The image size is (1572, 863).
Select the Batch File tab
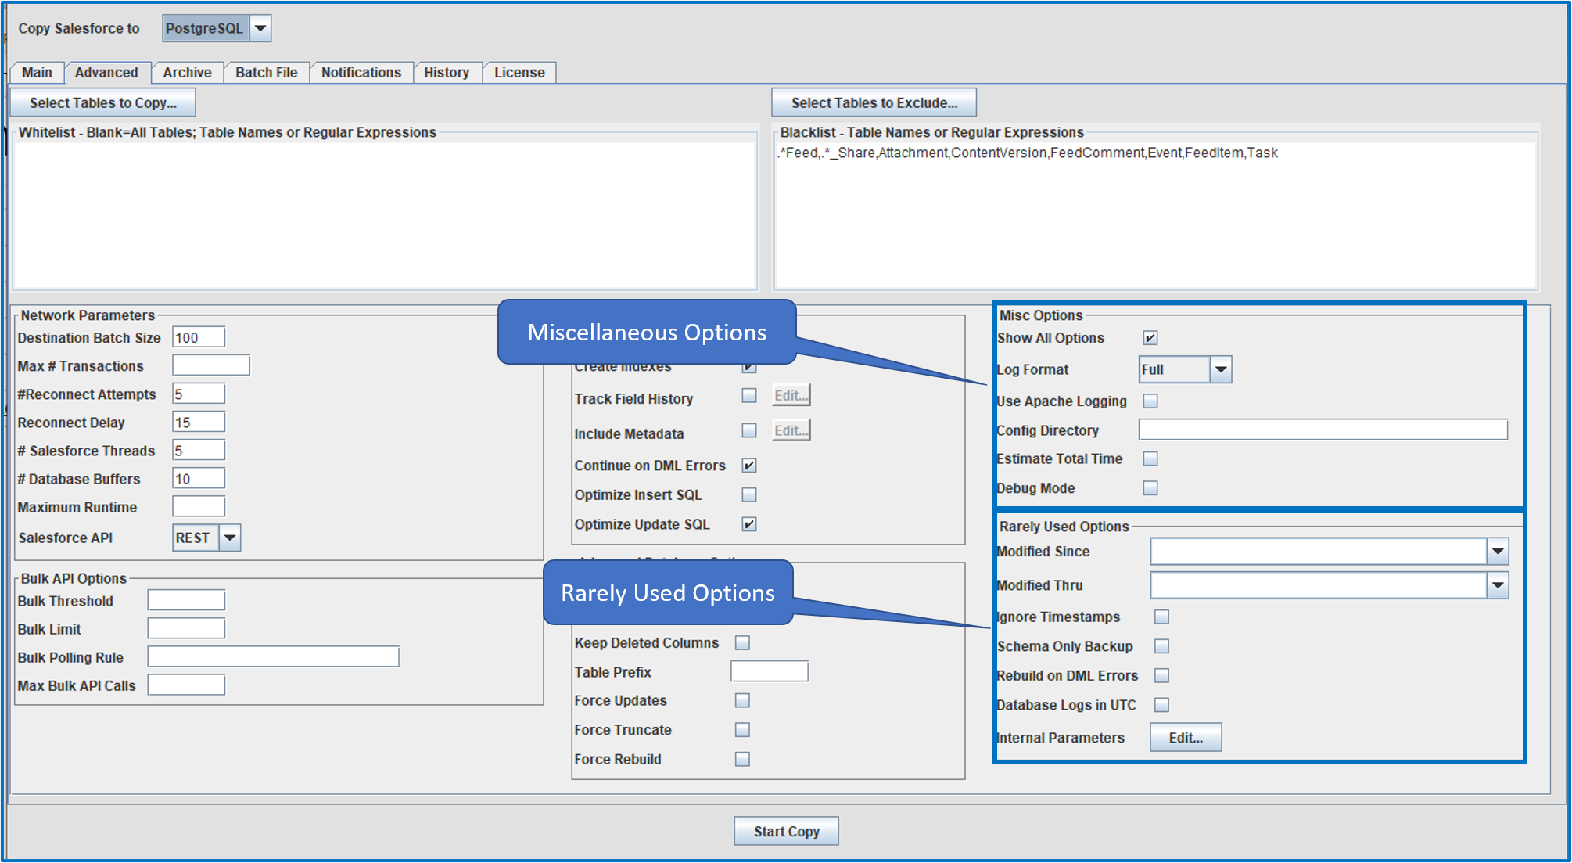click(266, 73)
